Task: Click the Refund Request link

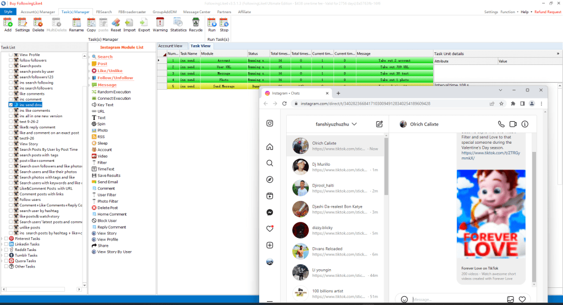Action: 548,12
